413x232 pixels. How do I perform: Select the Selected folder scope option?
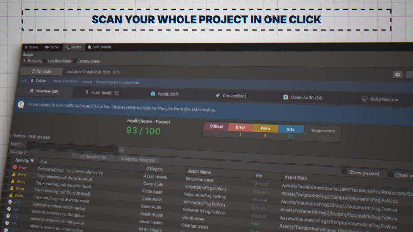pos(57,61)
